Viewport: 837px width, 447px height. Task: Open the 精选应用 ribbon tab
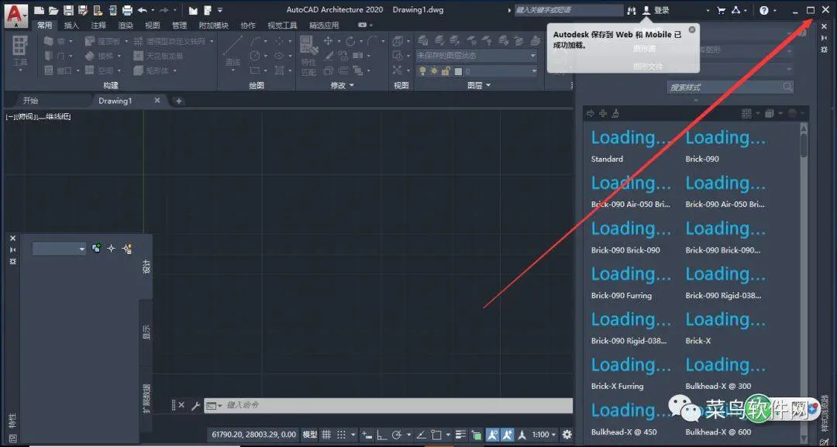(x=324, y=25)
